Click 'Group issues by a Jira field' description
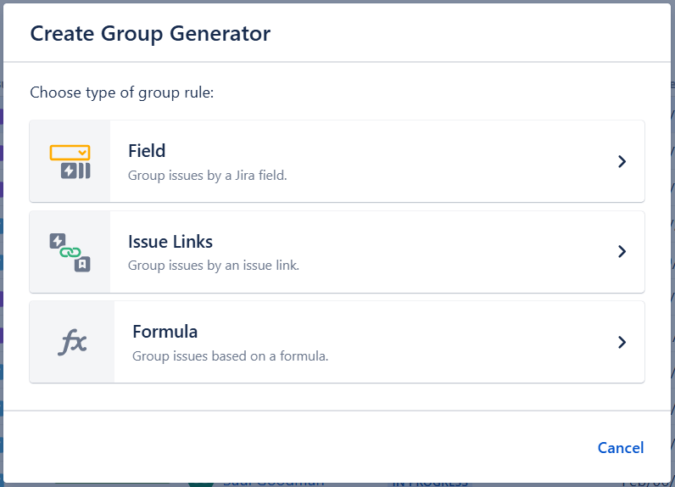This screenshot has width=675, height=487. tap(208, 176)
